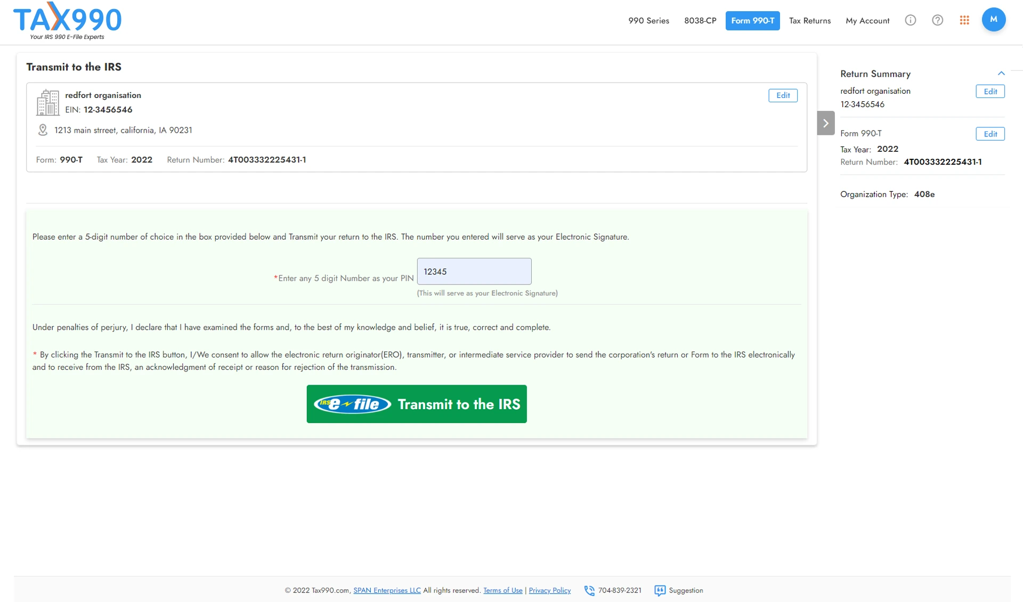Click the 8038-CP navigation link
The image size is (1023, 602).
point(700,20)
